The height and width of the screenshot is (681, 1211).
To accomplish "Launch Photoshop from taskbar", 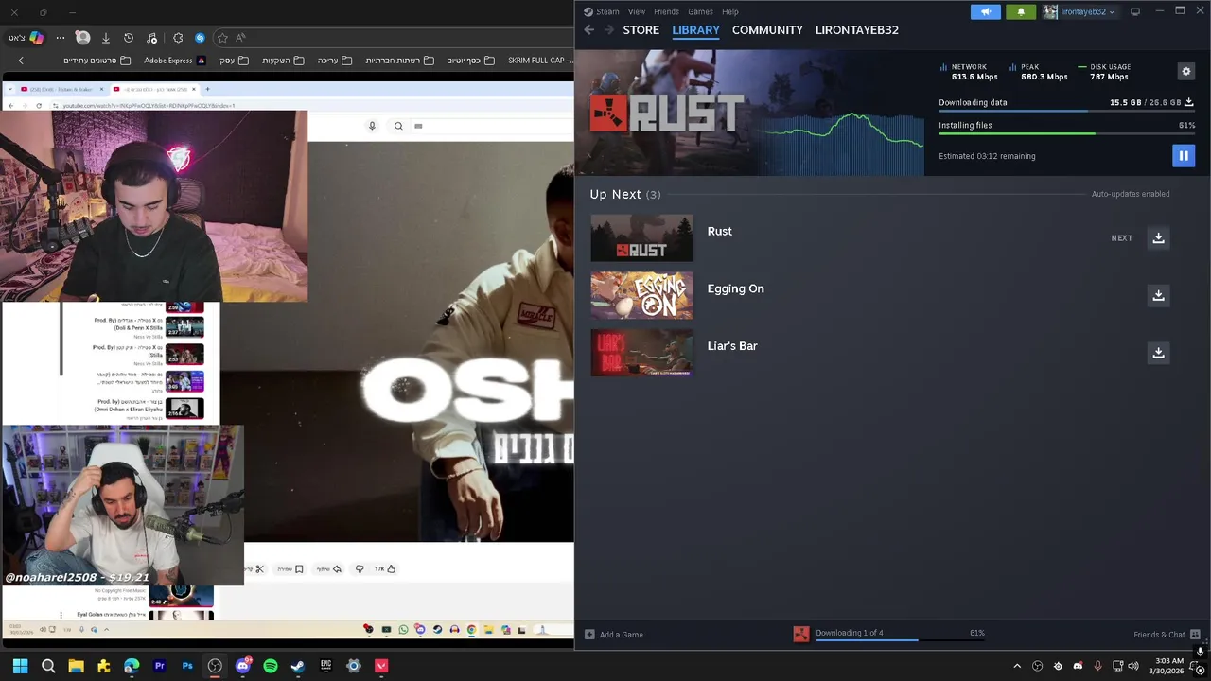I will tap(187, 666).
